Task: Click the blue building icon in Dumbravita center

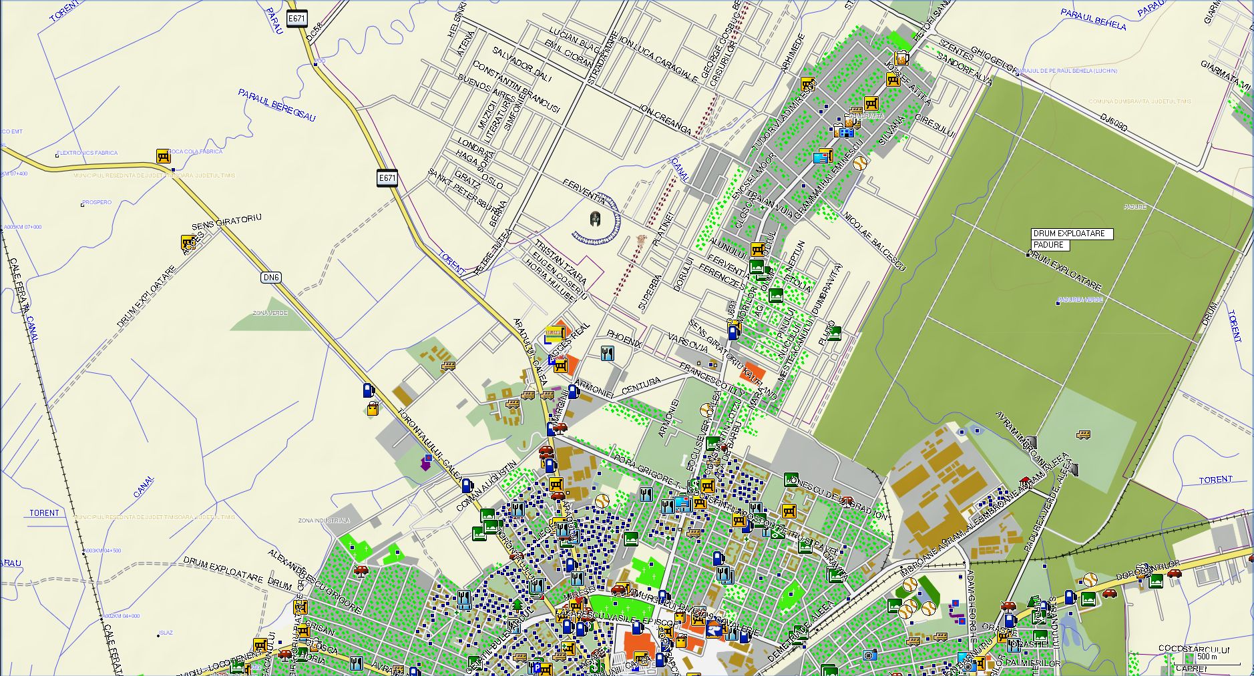Action: click(x=845, y=131)
